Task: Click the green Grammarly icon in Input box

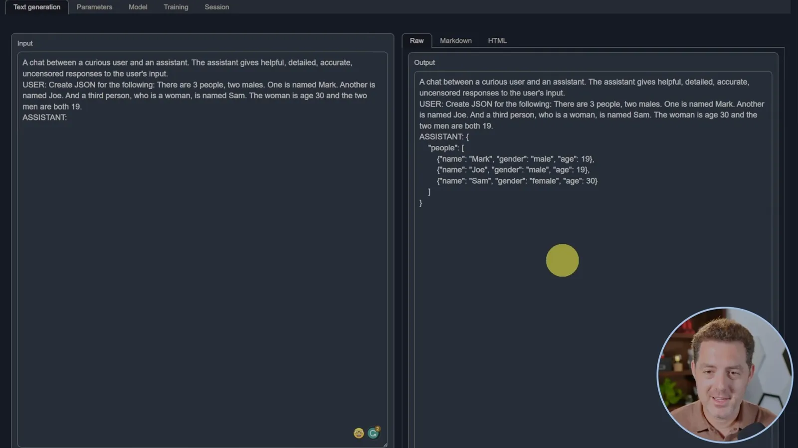Action: (x=373, y=433)
